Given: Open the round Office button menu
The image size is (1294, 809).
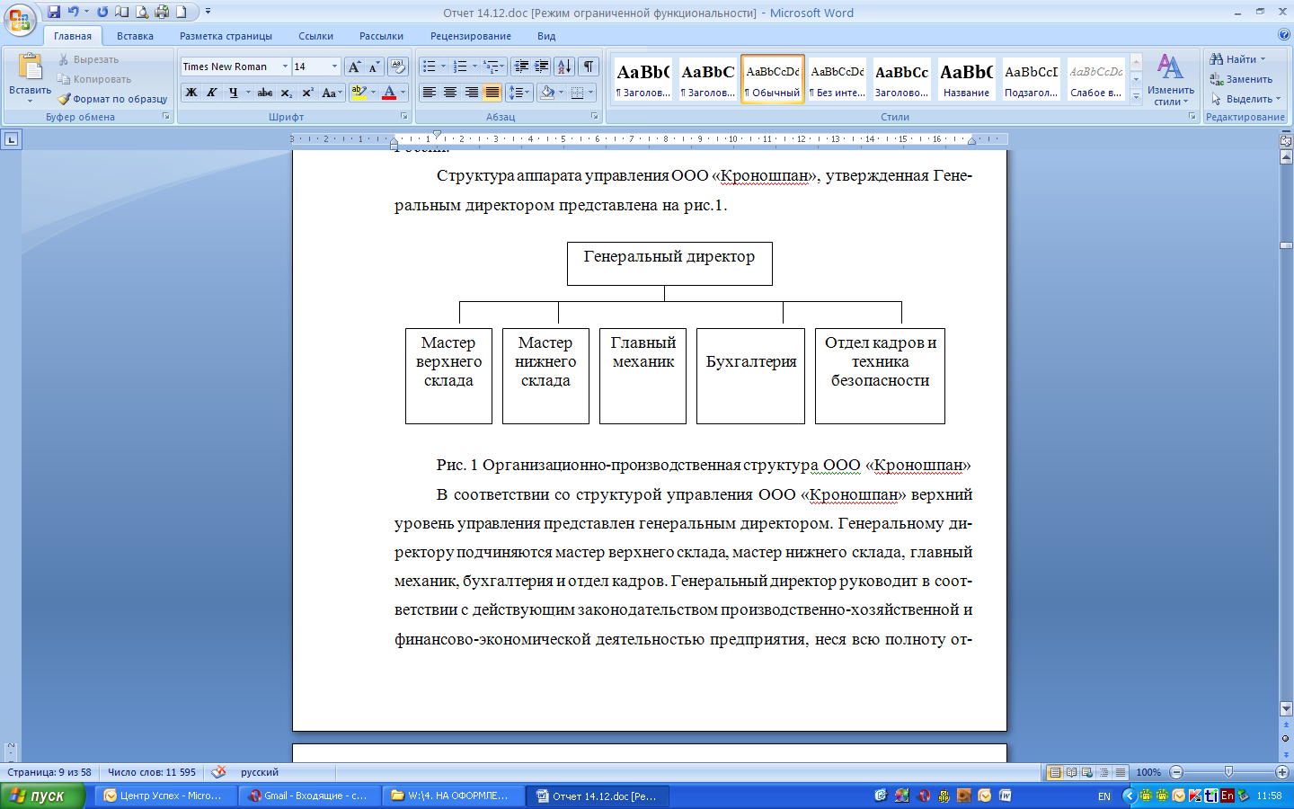Looking at the screenshot, I should pyautogui.click(x=19, y=20).
